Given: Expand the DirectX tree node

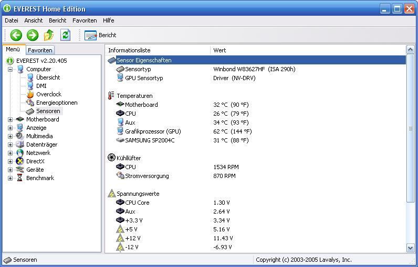Looking at the screenshot, I should coord(10,162).
